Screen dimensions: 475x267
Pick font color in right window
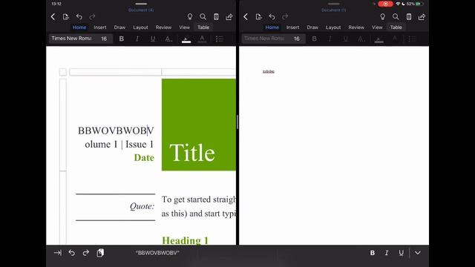point(395,39)
